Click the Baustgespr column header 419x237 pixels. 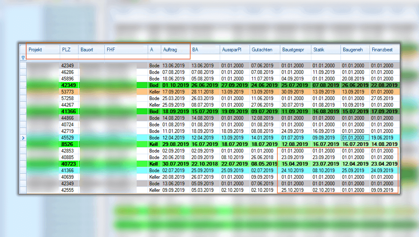[x=295, y=50]
